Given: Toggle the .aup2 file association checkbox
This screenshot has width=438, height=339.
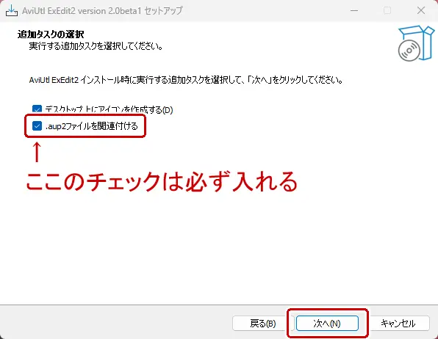Looking at the screenshot, I should pyautogui.click(x=37, y=125).
